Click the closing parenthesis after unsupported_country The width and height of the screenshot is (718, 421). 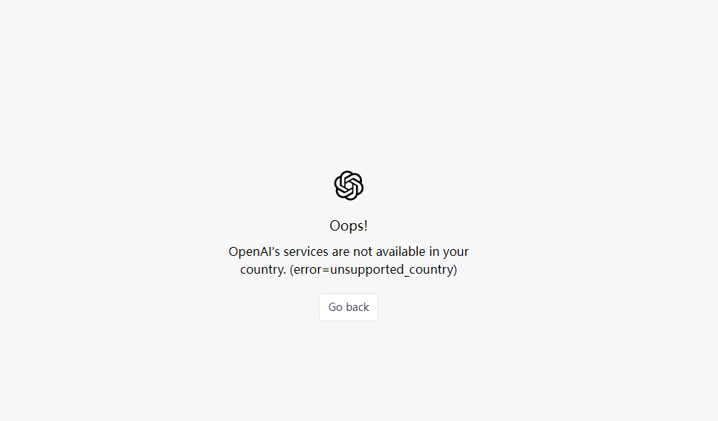pos(455,270)
